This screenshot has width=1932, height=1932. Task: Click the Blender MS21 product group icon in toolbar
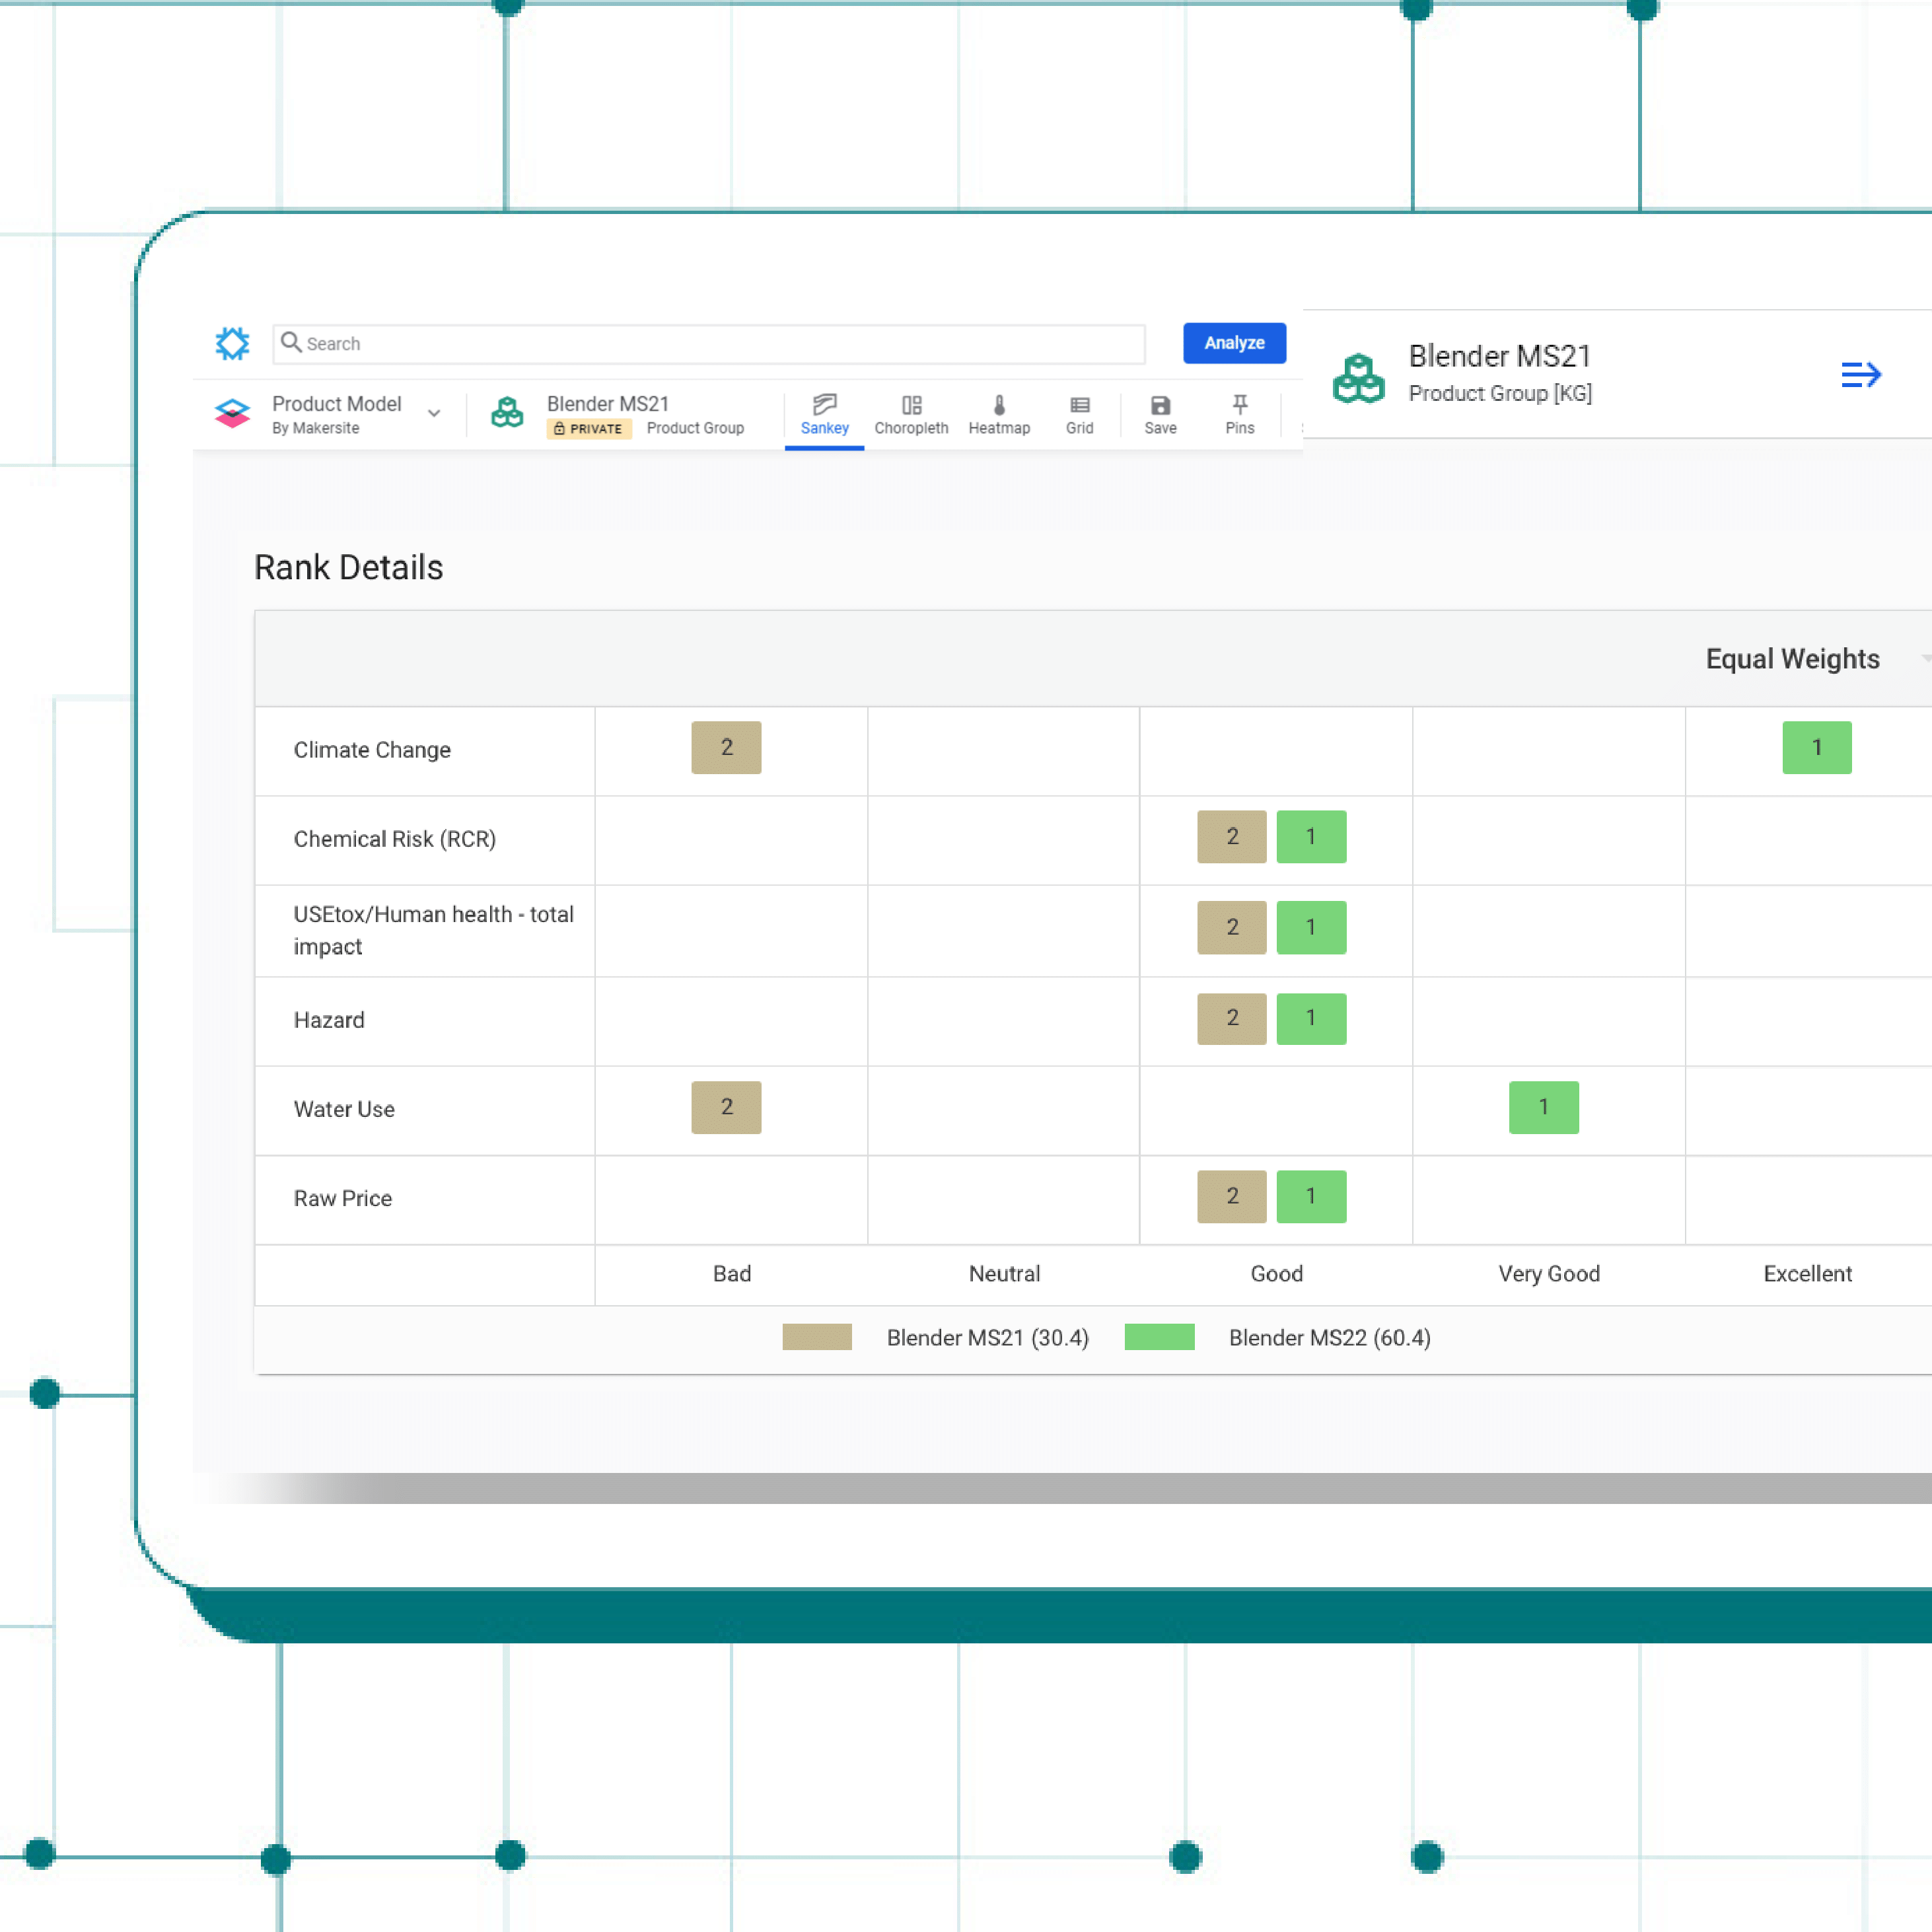pyautogui.click(x=507, y=412)
